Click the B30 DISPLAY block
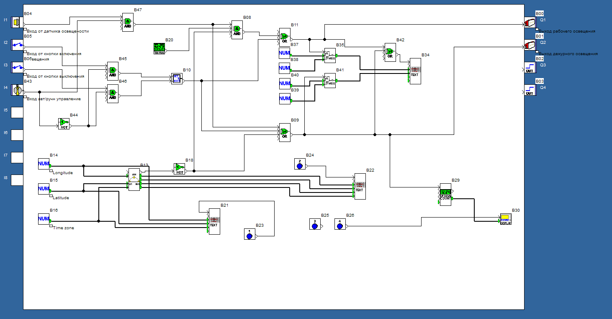 coord(506,219)
